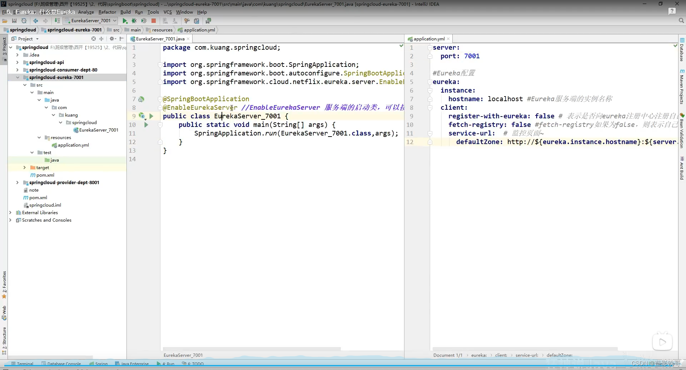Navigate Back with the left arrow icon
This screenshot has height=370, width=686.
pos(36,21)
